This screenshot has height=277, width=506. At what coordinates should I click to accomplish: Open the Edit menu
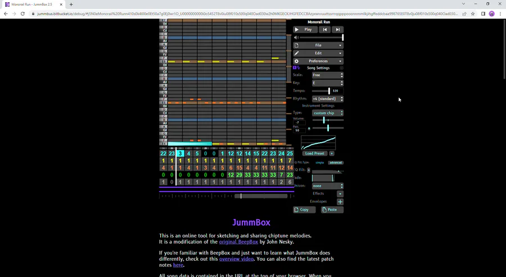(318, 53)
